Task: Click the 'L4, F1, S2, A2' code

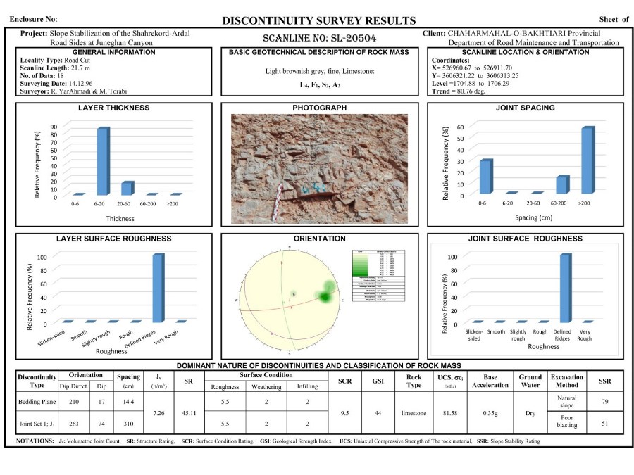Action: point(320,85)
